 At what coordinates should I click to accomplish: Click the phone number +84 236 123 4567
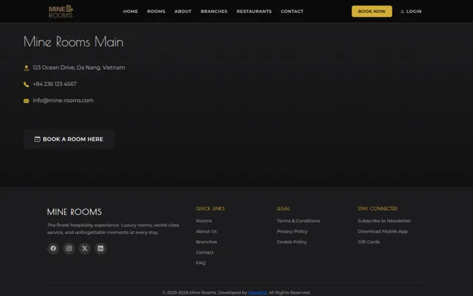coord(55,84)
